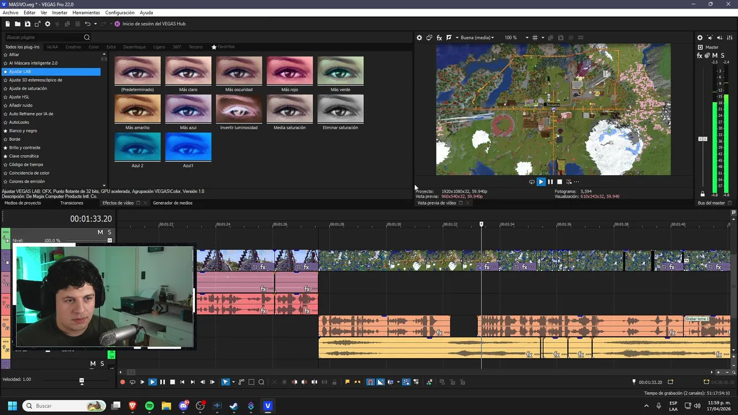Viewport: 738px width, 415px height.
Task: Open Master bus FX button
Action: pos(700,55)
